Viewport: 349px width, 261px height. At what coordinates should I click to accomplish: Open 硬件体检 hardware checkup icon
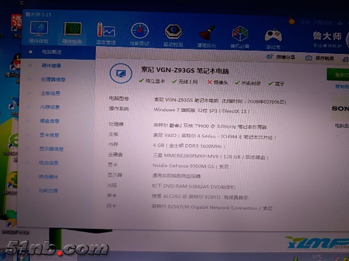(39, 33)
